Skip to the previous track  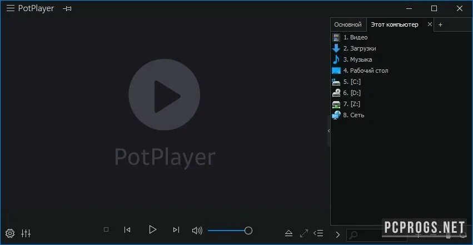tap(127, 230)
